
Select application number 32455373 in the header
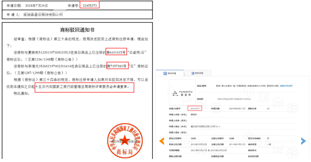pyautogui.click(x=90, y=5)
